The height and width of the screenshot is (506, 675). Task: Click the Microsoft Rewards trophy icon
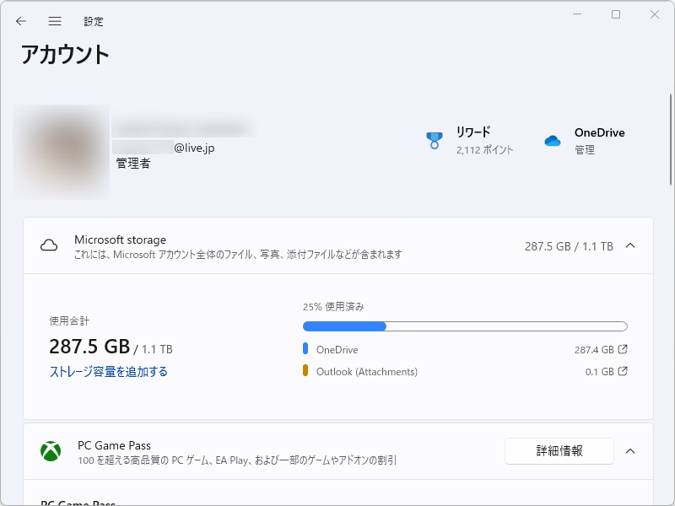434,139
